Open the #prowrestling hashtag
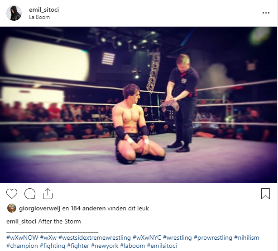Image resolution: width=278 pixels, height=251 pixels. pyautogui.click(x=213, y=238)
